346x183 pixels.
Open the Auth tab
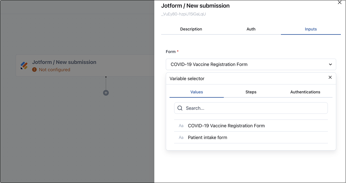point(251,29)
